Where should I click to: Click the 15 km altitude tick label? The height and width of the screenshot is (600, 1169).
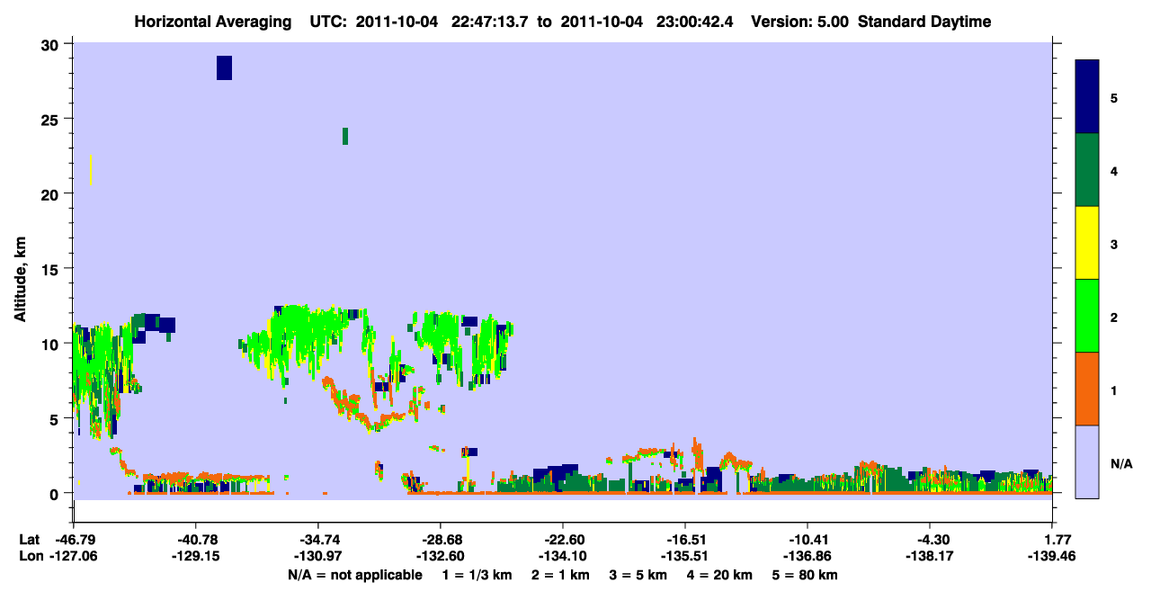(x=52, y=269)
